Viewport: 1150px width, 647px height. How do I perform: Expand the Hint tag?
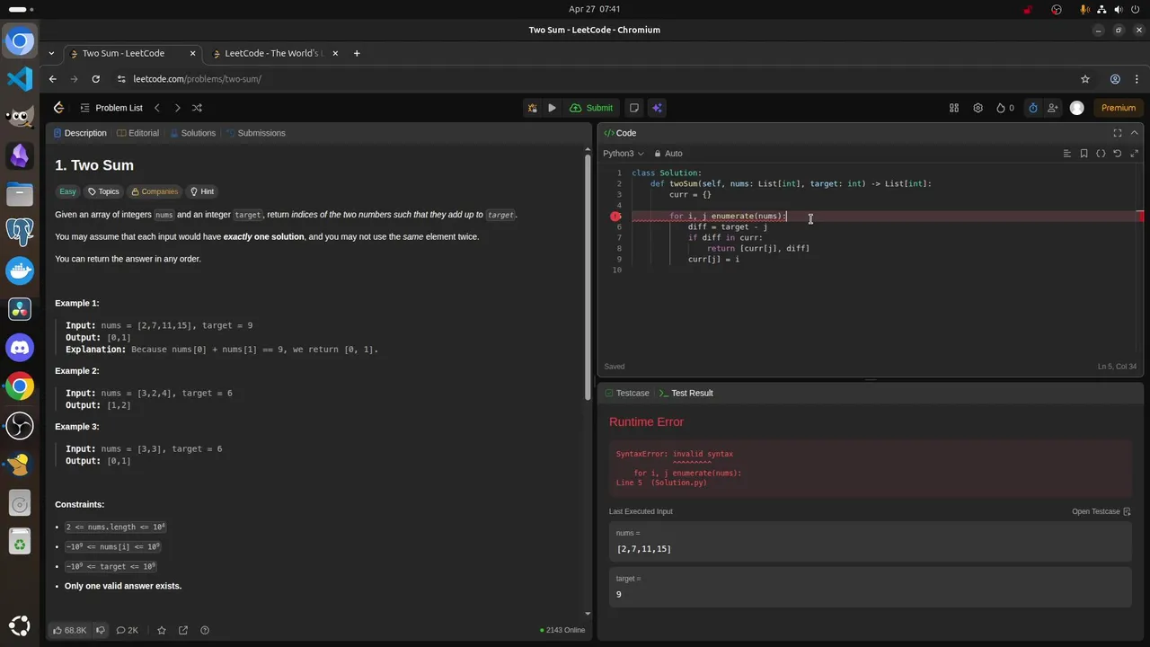click(x=202, y=191)
